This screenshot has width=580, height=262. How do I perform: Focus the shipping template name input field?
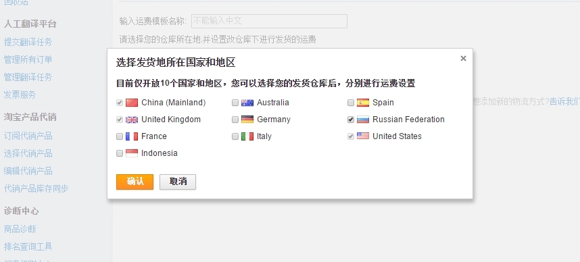(x=269, y=21)
